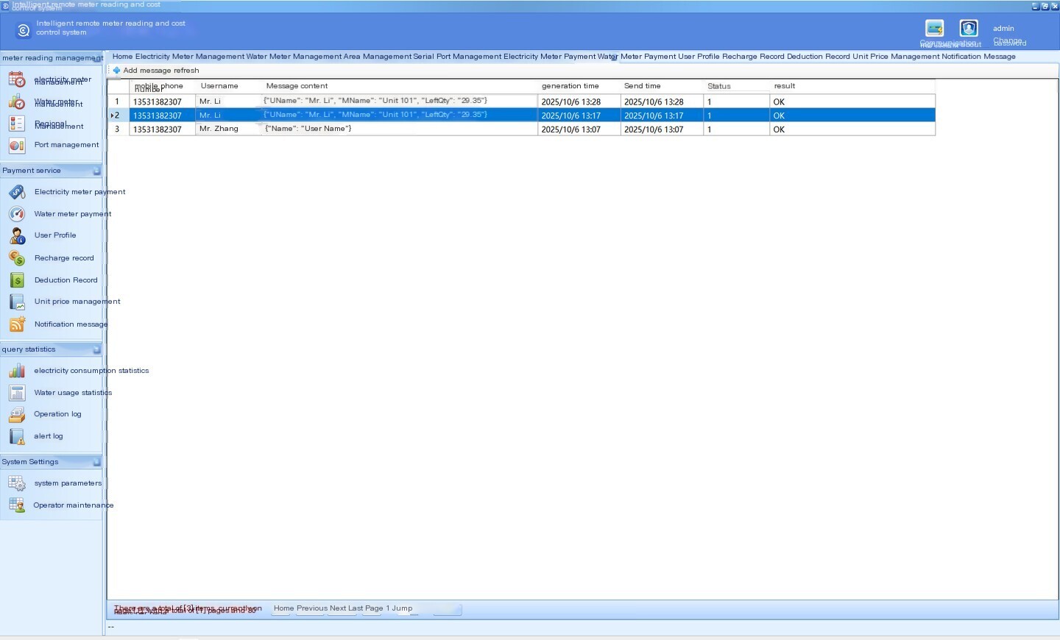The width and height of the screenshot is (1060, 640).
Task: Click the Operation log icon
Action: (x=17, y=414)
